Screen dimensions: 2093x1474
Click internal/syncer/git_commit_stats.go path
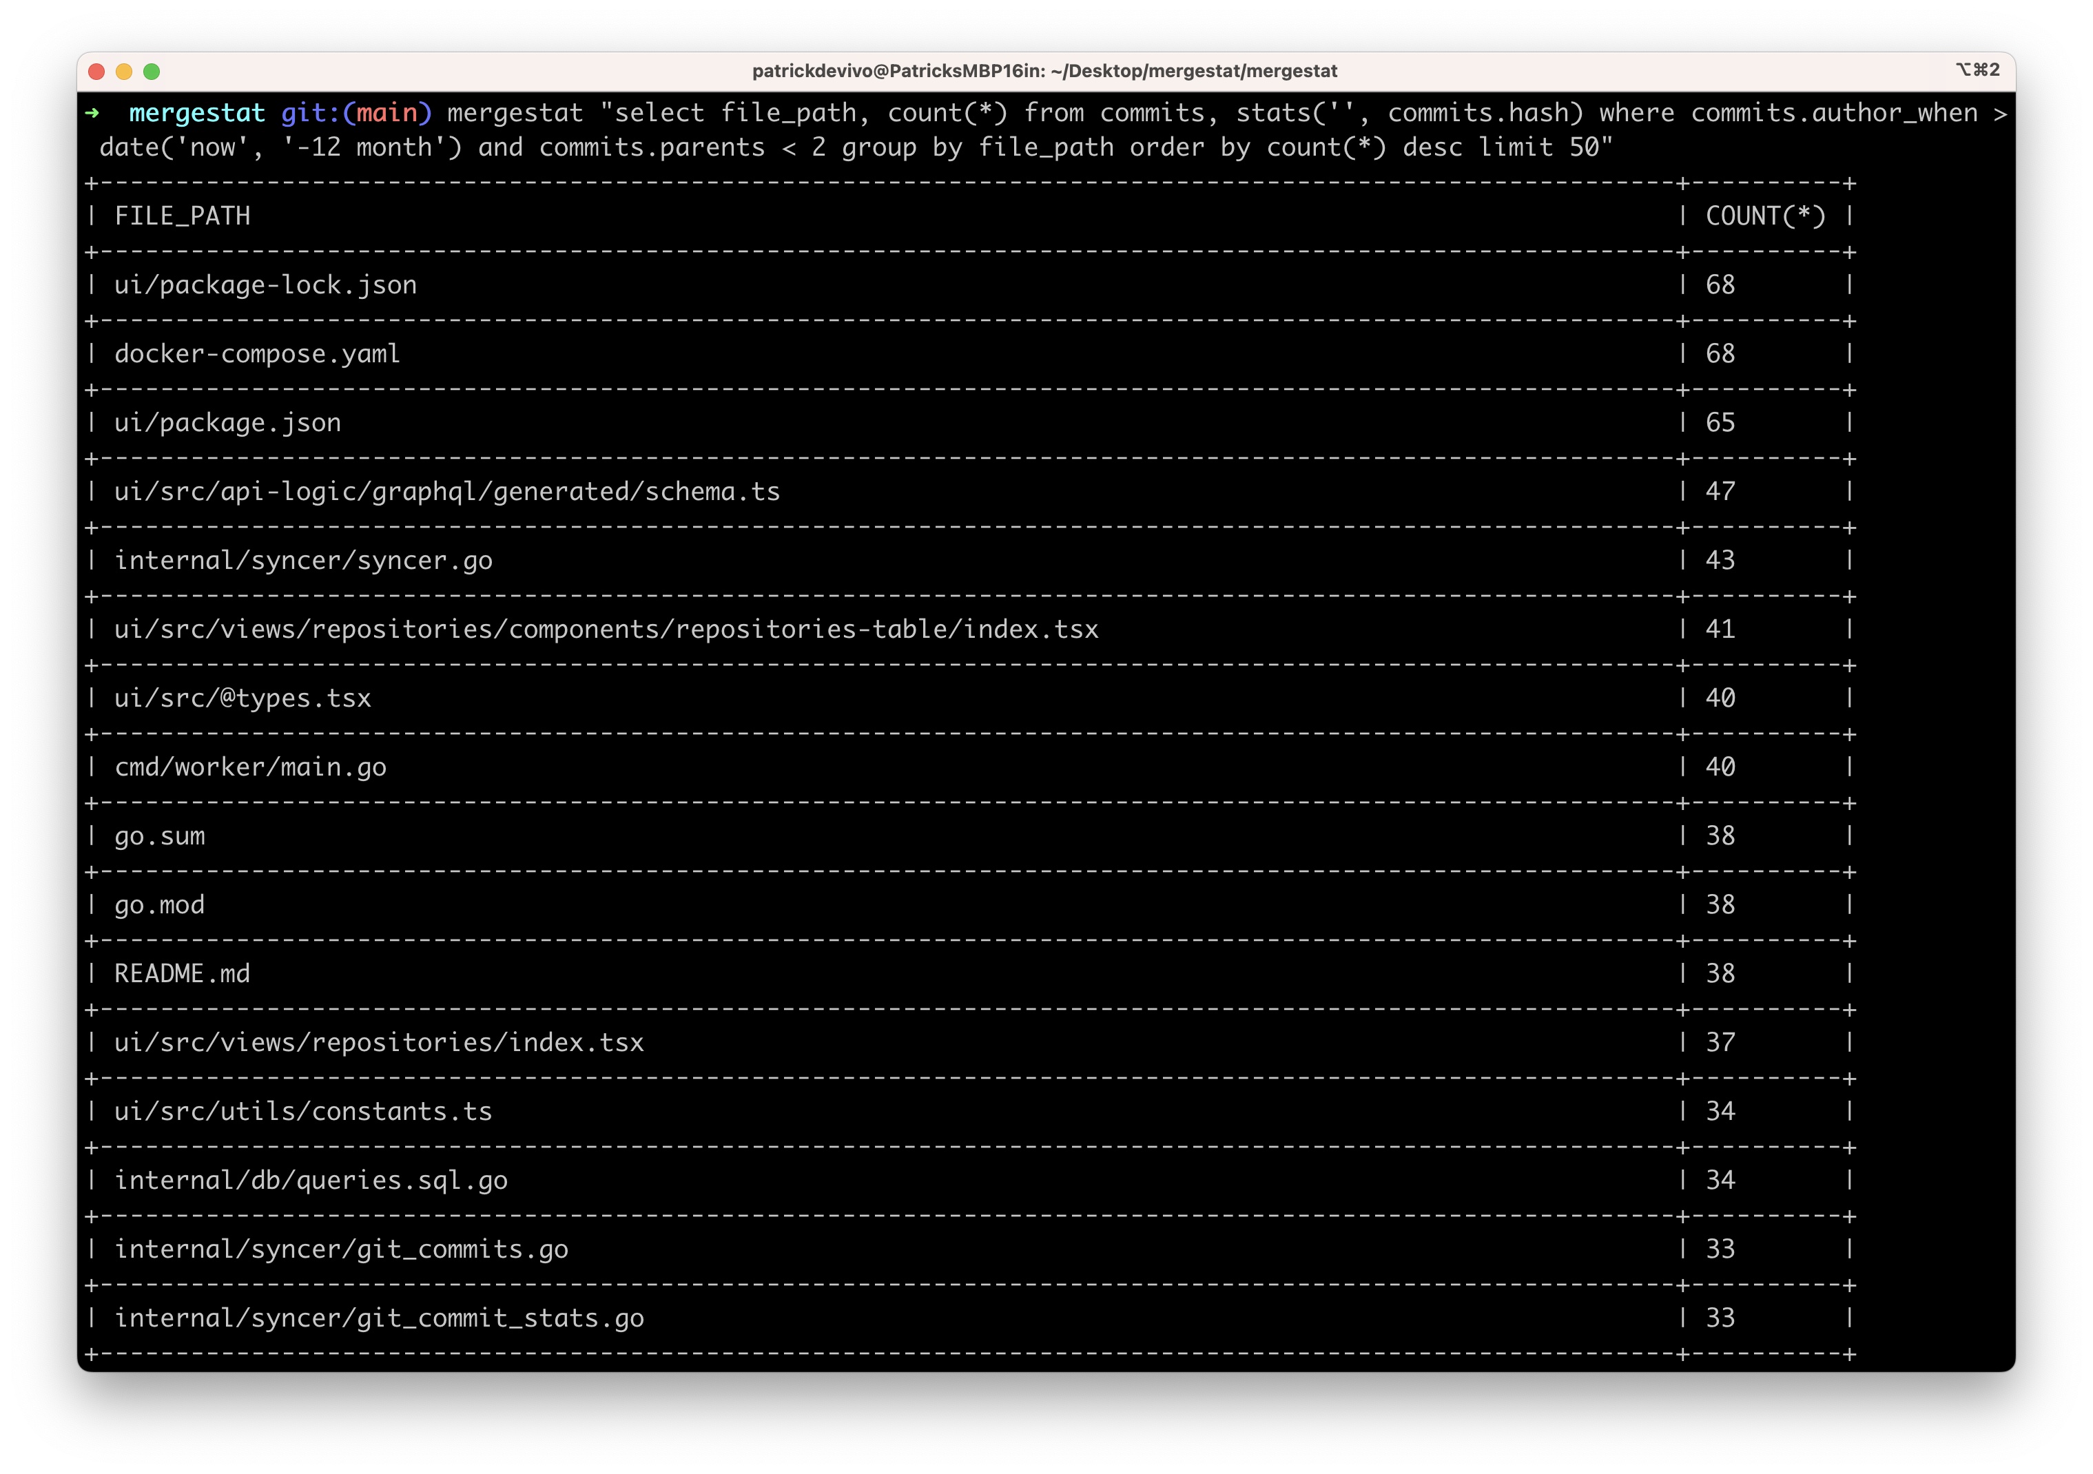[x=379, y=1318]
